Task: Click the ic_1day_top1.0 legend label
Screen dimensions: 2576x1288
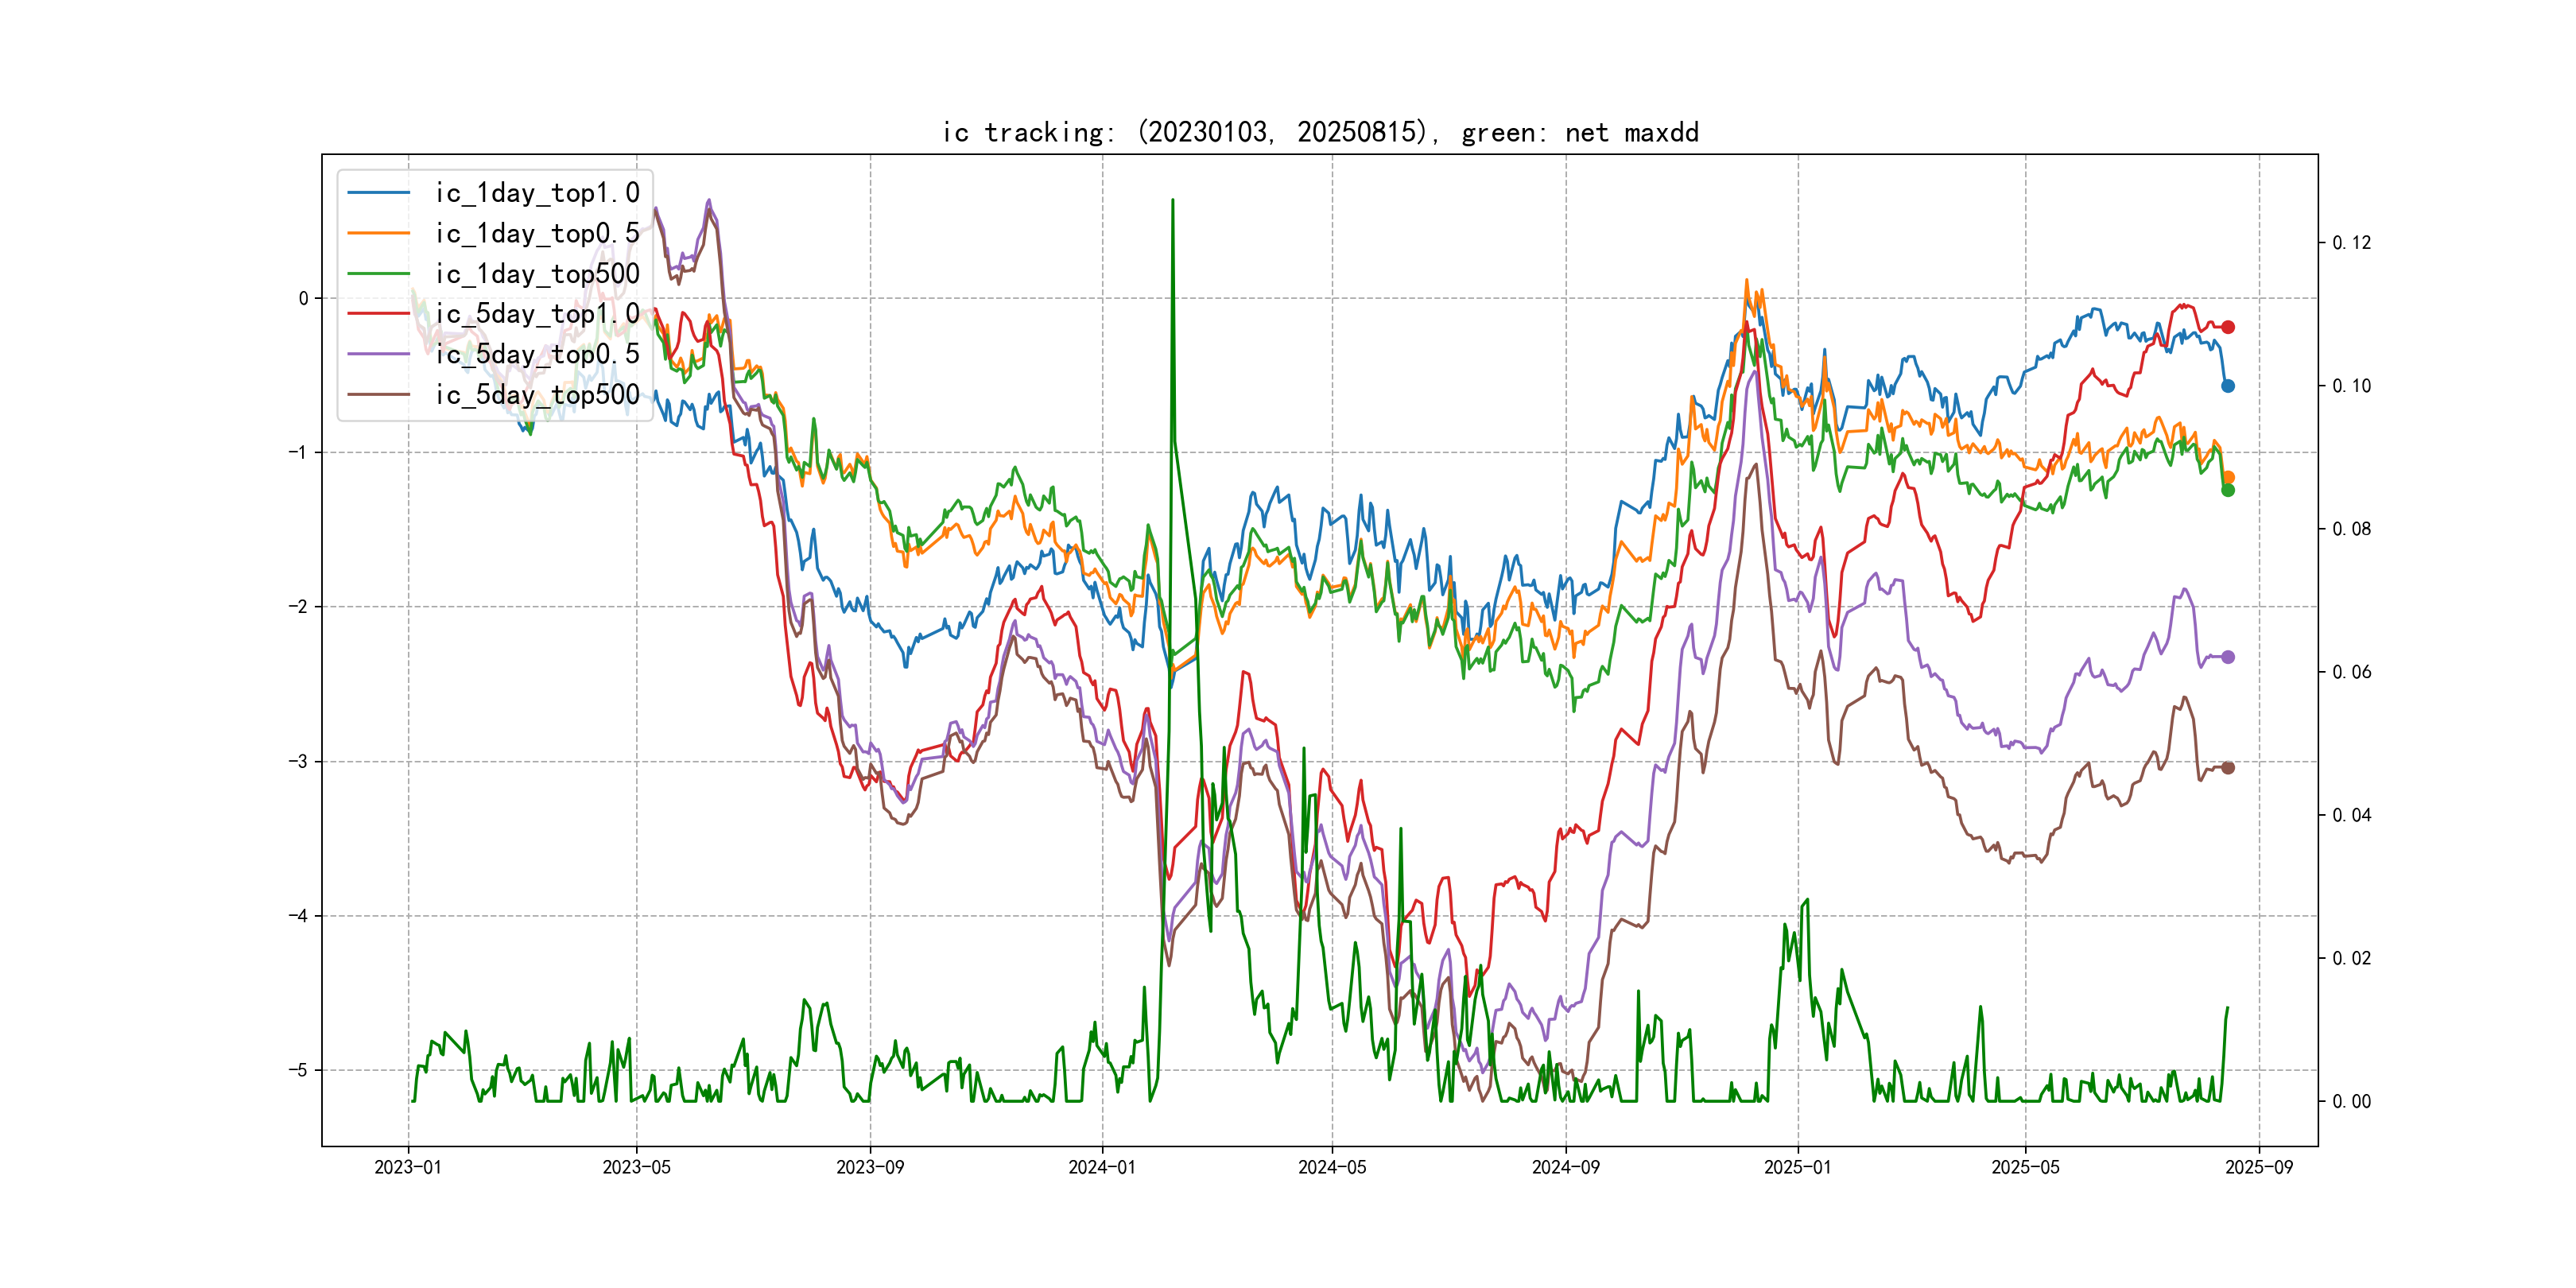Action: [x=537, y=193]
